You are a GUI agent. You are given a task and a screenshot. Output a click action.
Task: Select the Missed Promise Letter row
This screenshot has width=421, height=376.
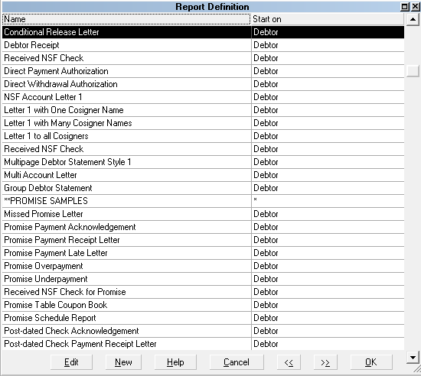(203, 214)
